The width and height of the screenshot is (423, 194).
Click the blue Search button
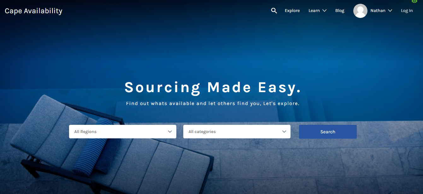[328, 132]
